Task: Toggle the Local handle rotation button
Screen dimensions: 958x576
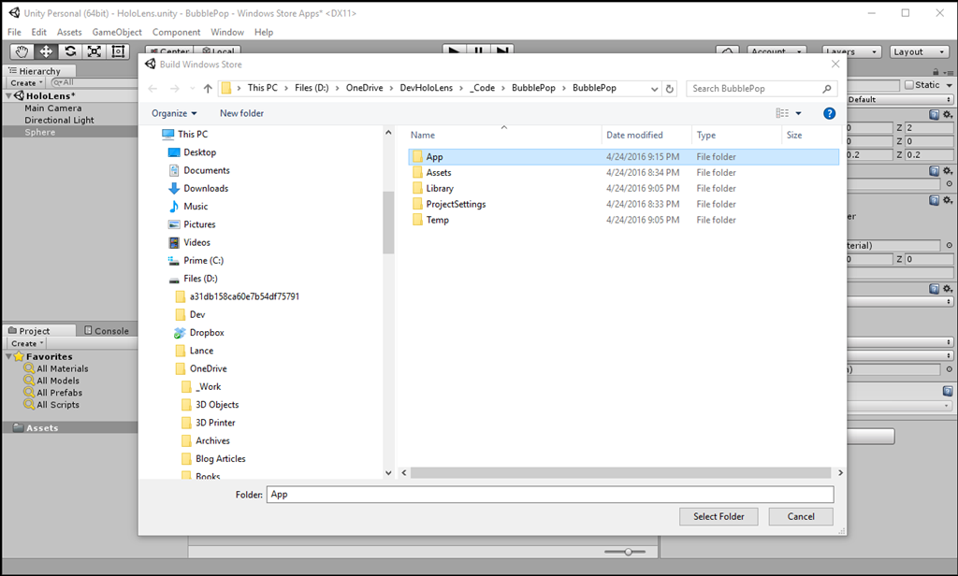Action: (x=217, y=51)
